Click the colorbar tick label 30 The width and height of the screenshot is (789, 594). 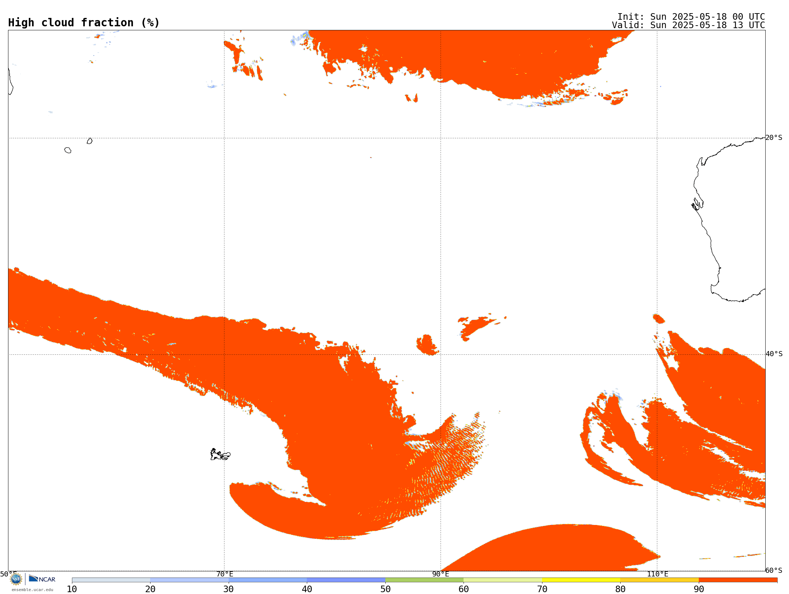(229, 589)
